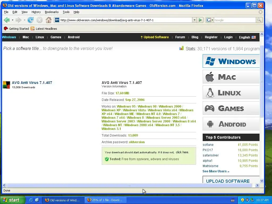
Task: Click the 'click here' download link
Action: 182,152
